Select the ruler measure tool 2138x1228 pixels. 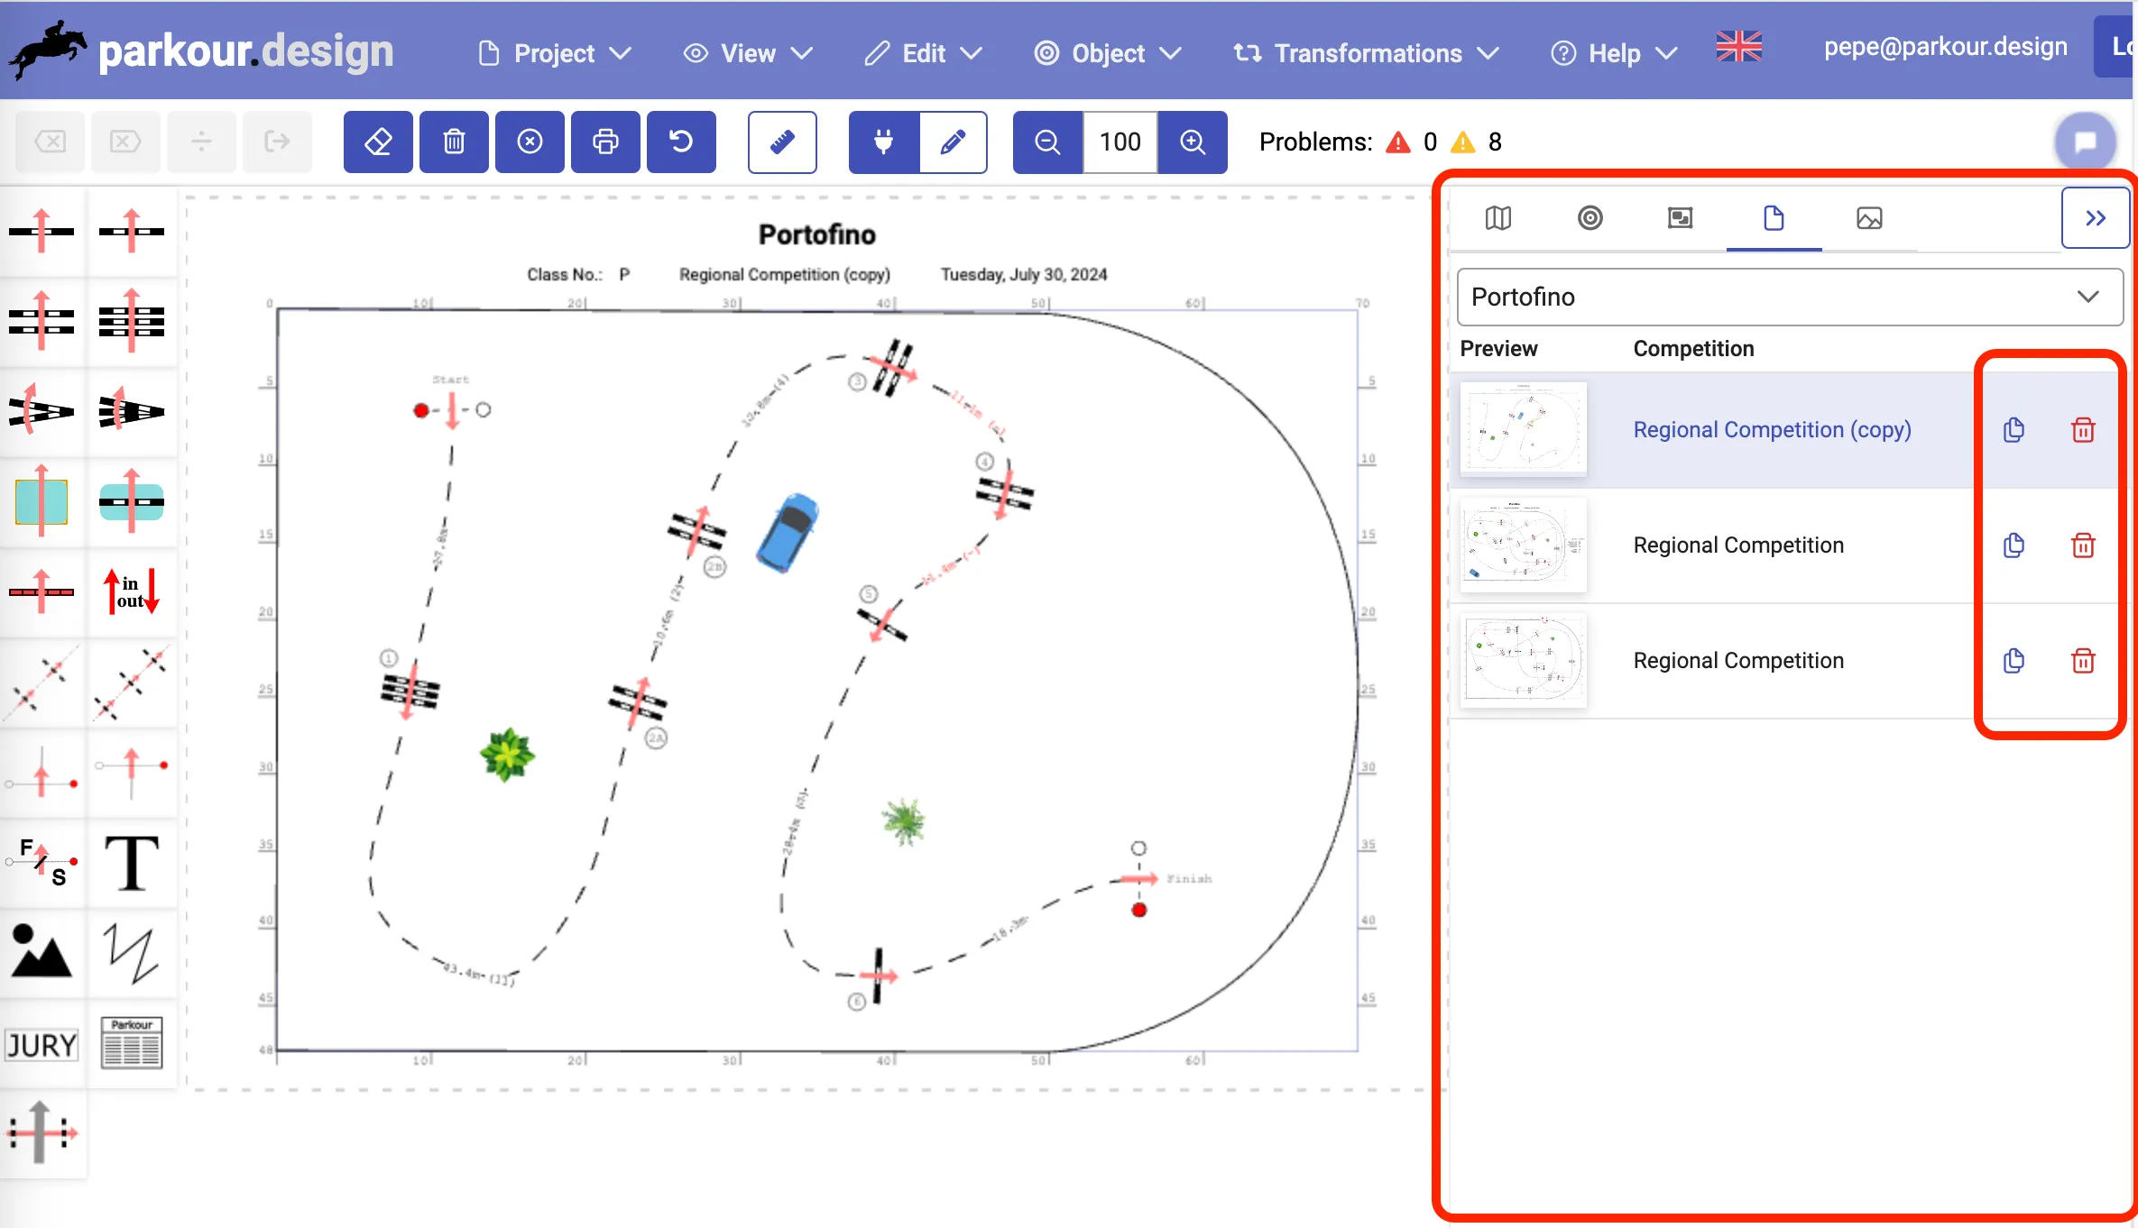(782, 142)
